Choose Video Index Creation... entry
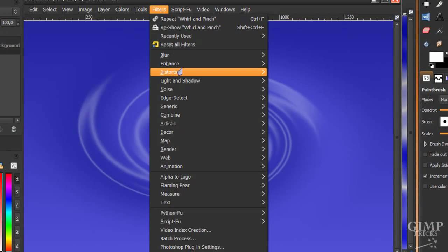 [209, 230]
